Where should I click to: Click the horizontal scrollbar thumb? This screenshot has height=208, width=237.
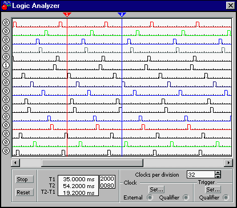pos(92,163)
